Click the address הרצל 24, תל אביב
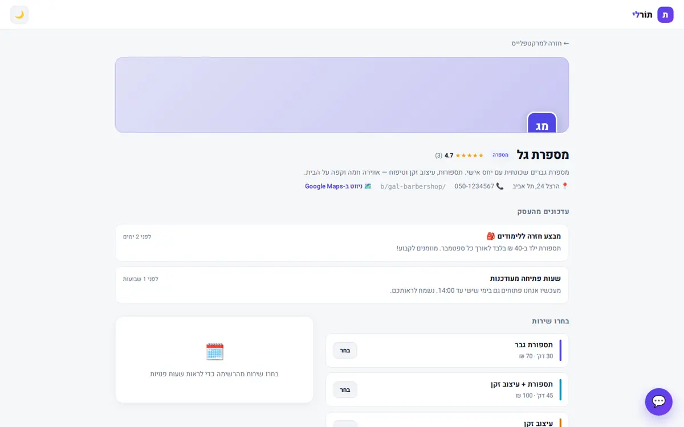 click(536, 186)
